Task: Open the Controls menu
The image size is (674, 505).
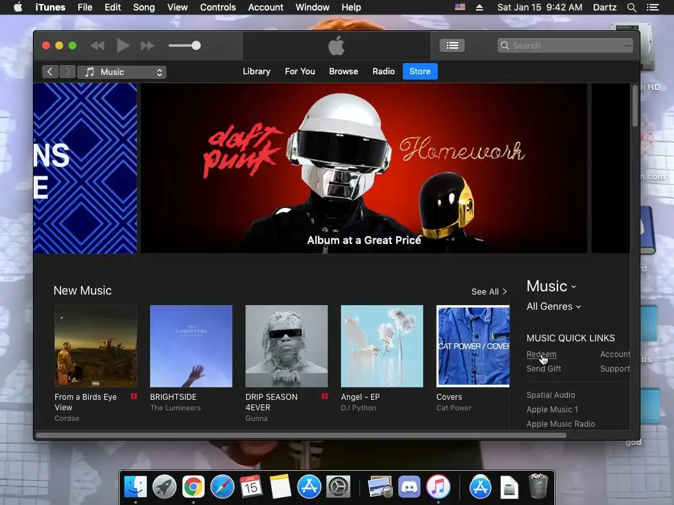Action: (217, 7)
